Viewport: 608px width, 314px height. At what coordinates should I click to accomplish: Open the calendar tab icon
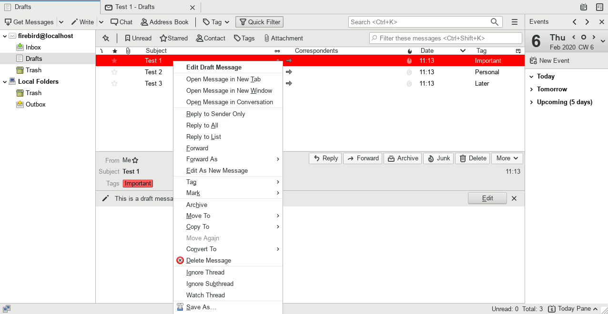coord(584,7)
